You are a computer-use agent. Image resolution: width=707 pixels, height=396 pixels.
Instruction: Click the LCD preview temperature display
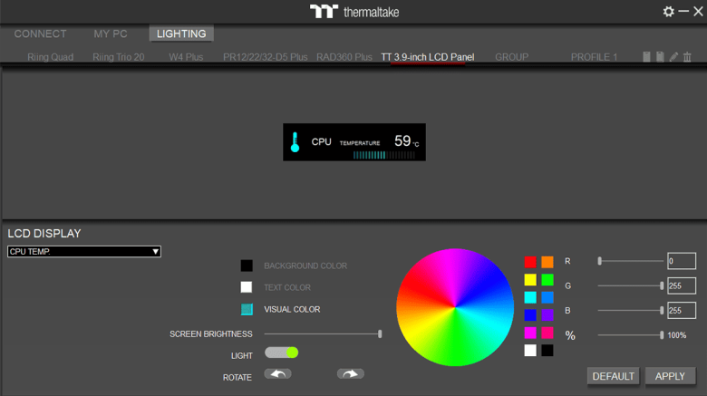pos(354,142)
